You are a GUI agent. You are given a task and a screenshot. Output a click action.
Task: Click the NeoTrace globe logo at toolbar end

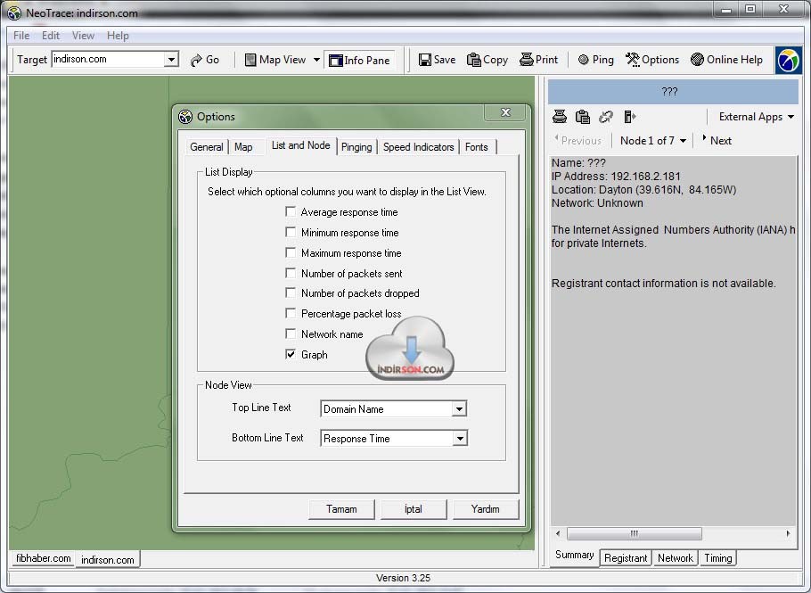click(788, 60)
